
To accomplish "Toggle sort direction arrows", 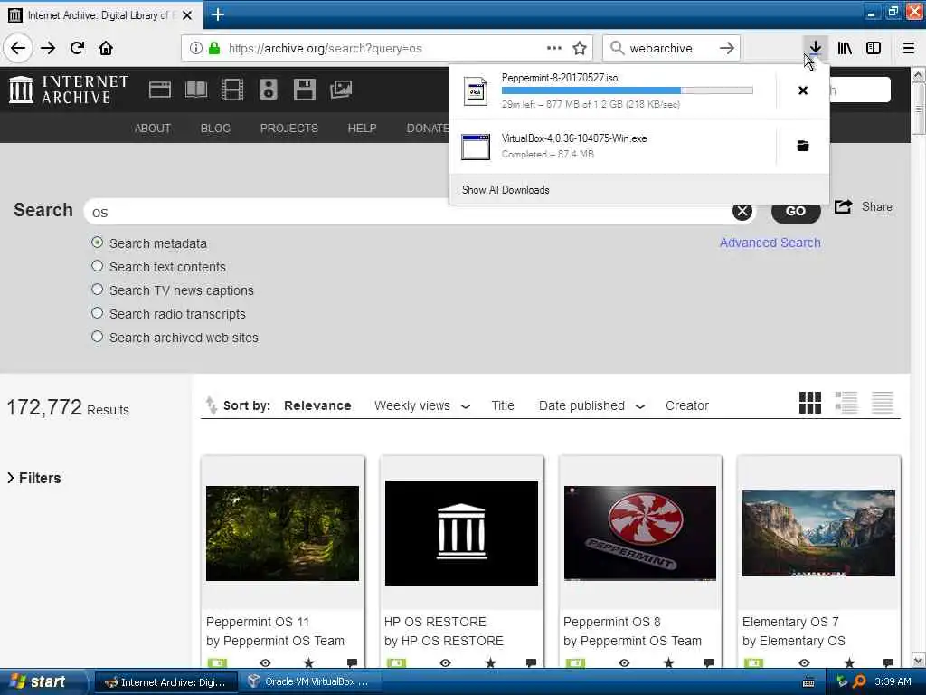I will (x=211, y=405).
